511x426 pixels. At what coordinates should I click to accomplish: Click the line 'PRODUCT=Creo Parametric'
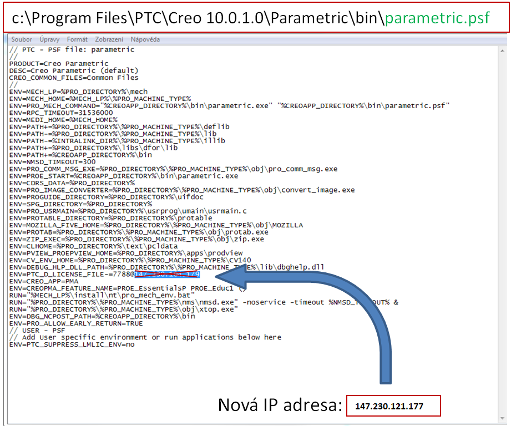tap(59, 63)
